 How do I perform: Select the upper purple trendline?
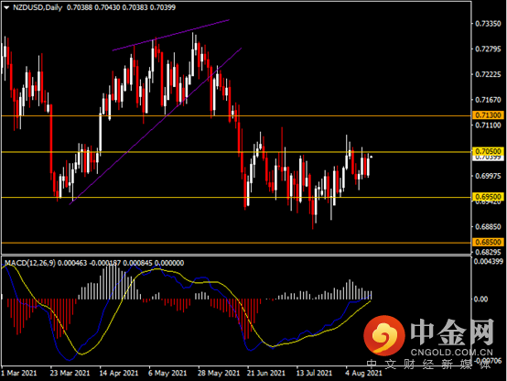coord(171,36)
